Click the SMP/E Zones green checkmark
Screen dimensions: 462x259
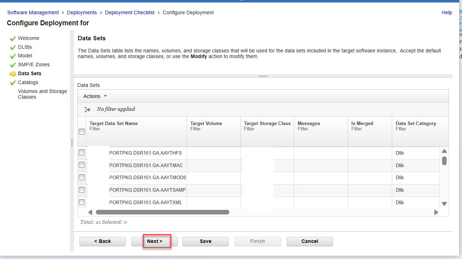(13, 65)
